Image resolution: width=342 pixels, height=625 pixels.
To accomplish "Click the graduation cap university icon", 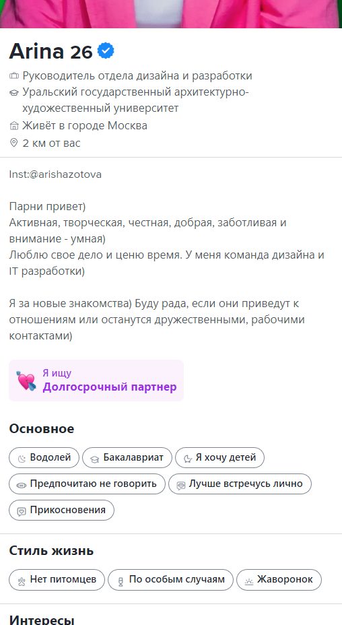I will 14,93.
